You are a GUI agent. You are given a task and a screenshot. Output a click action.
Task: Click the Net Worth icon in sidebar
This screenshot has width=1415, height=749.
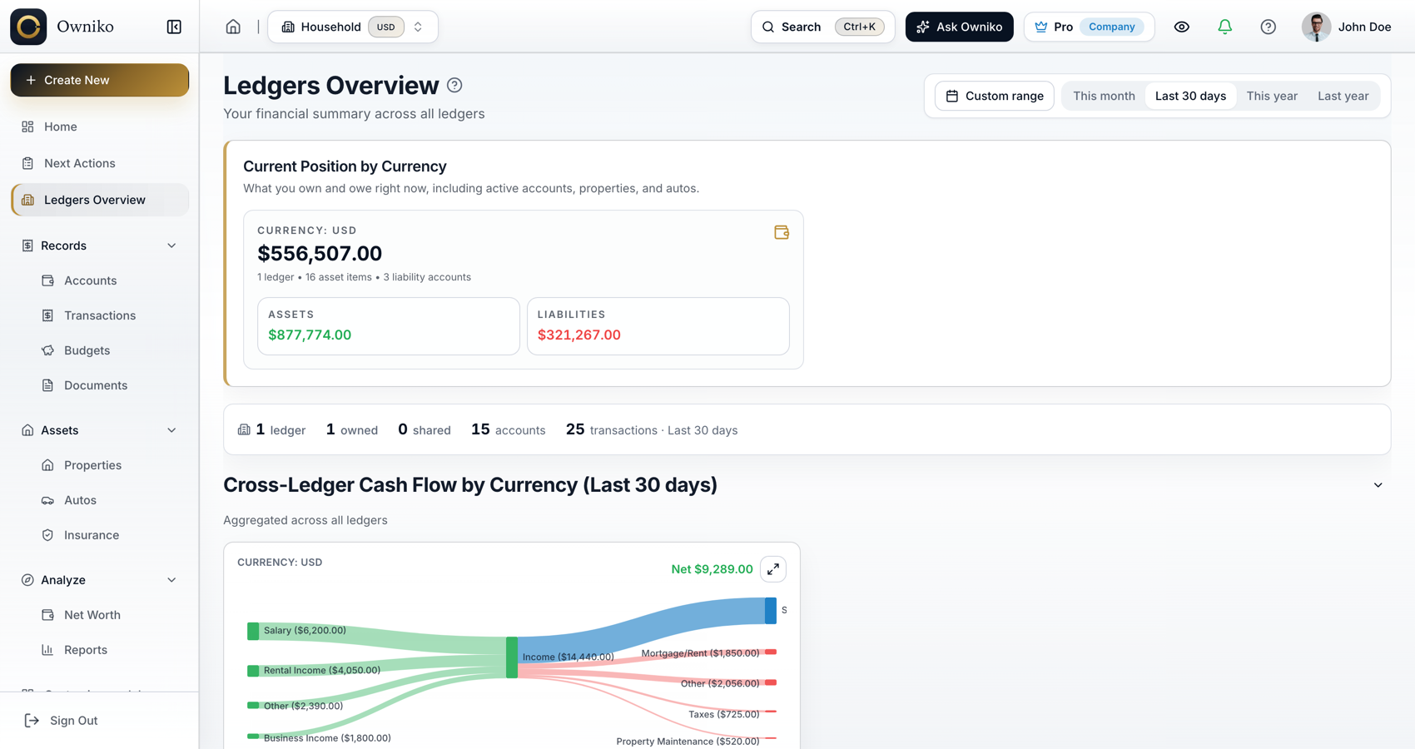click(47, 615)
